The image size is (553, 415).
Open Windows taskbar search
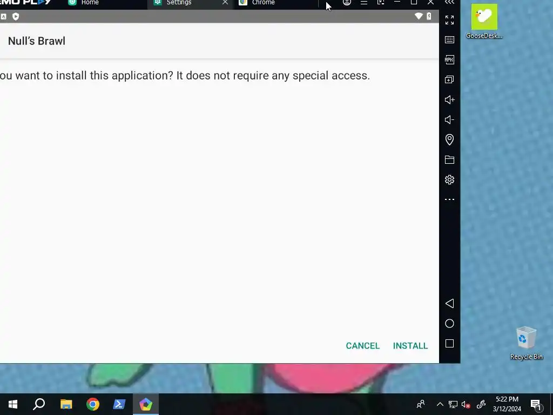(x=39, y=404)
